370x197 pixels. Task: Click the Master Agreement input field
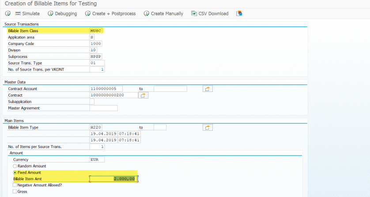point(104,108)
